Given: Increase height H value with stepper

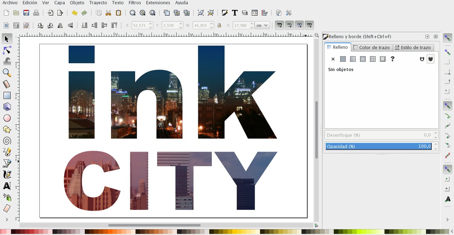Looking at the screenshot, I should click(251, 24).
